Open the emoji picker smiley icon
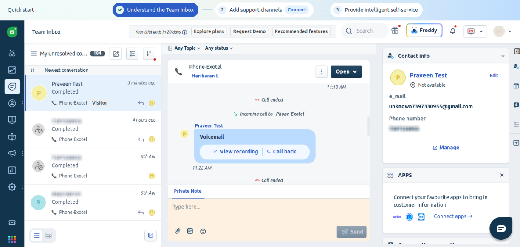Image resolution: width=520 pixels, height=247 pixels. (203, 231)
